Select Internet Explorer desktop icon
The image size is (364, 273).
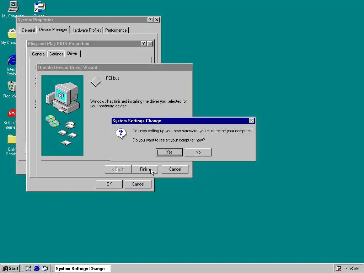[x=11, y=65]
